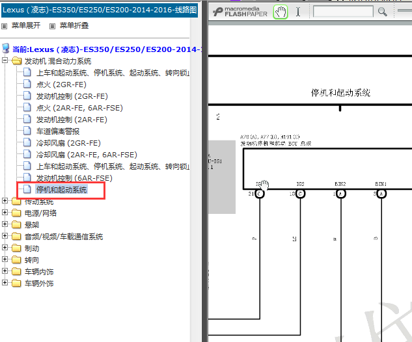Click the folder icon of 转向
Viewport: 412px width, 342px height.
tap(16, 259)
